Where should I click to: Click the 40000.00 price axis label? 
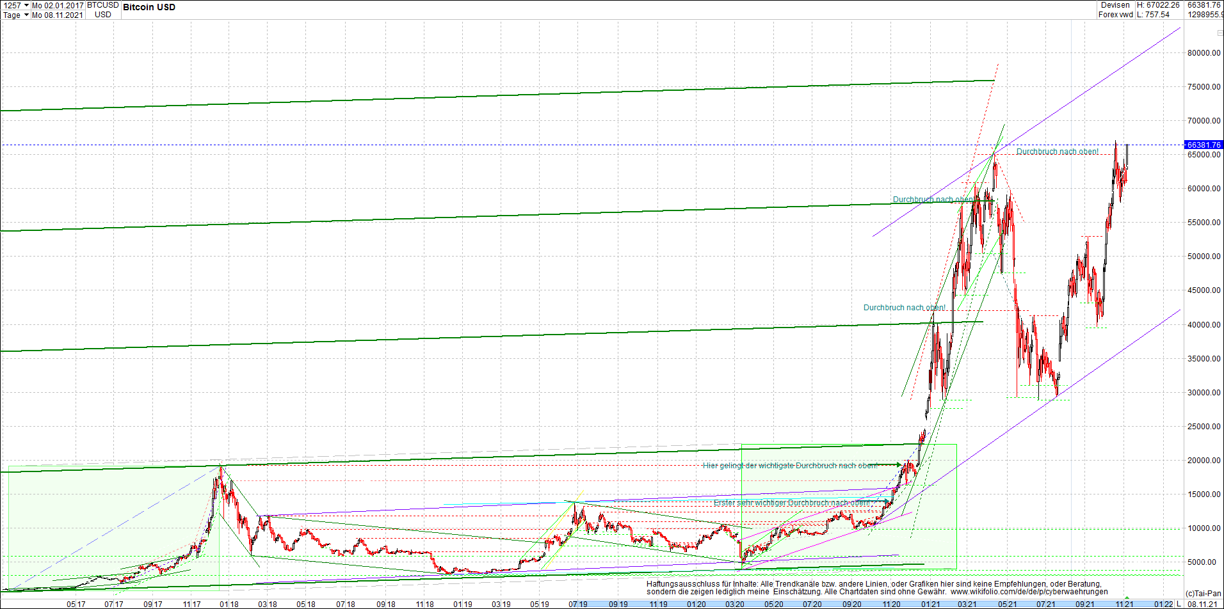click(x=1204, y=325)
